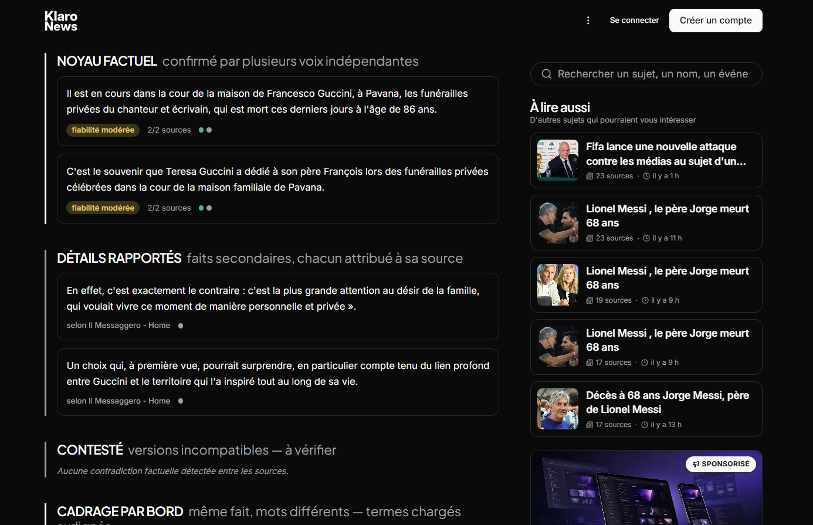The height and width of the screenshot is (525, 813).
Task: Click "Aucune contradiction factuelle détectée" note
Action: point(172,471)
